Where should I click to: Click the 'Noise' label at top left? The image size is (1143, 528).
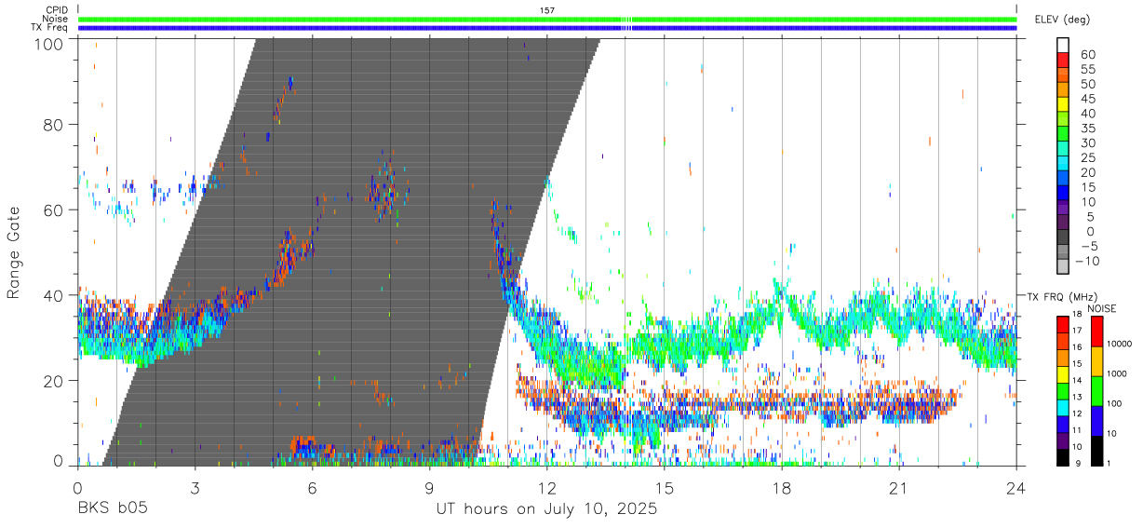pos(57,19)
